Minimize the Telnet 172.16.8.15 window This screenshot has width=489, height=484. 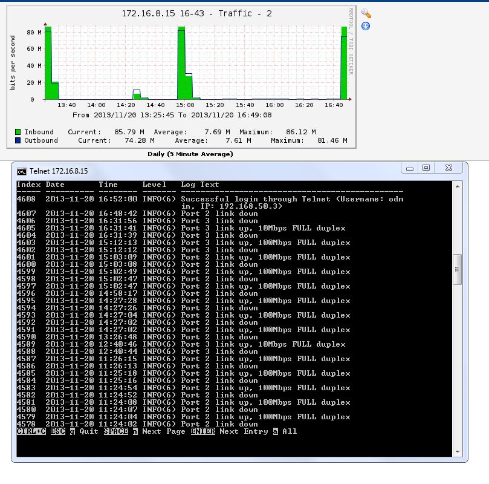tap(410, 168)
